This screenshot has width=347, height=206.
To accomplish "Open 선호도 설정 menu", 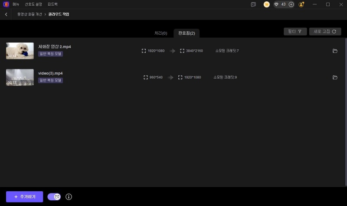I will click(x=33, y=4).
